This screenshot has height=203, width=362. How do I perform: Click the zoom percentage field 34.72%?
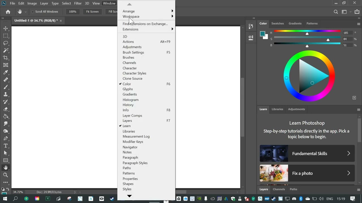[18, 192]
